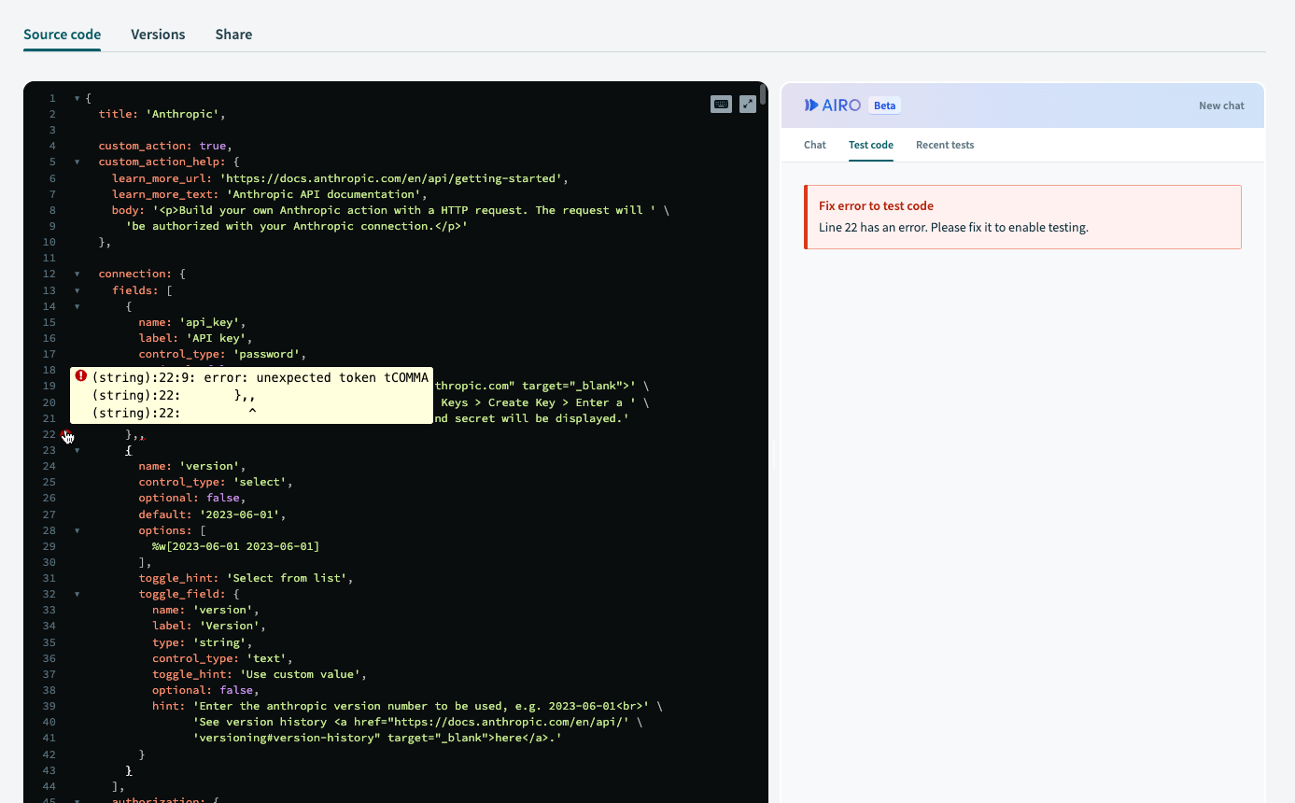1295x803 pixels.
Task: Click the code editor vertical scrollbar thumb
Action: pyautogui.click(x=763, y=94)
